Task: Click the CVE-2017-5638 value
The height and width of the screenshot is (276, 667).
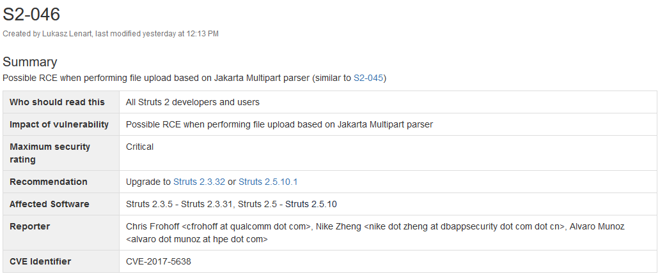Action: pyautogui.click(x=159, y=261)
